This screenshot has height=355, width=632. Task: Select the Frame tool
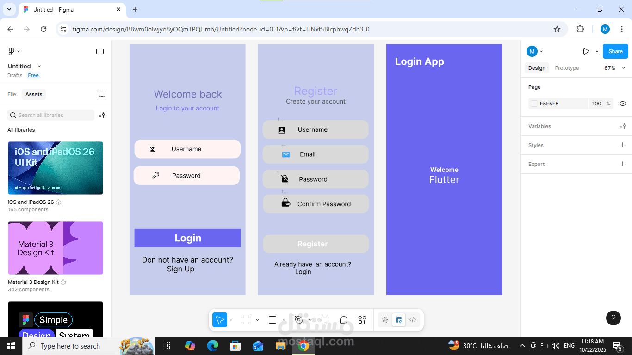(x=246, y=320)
